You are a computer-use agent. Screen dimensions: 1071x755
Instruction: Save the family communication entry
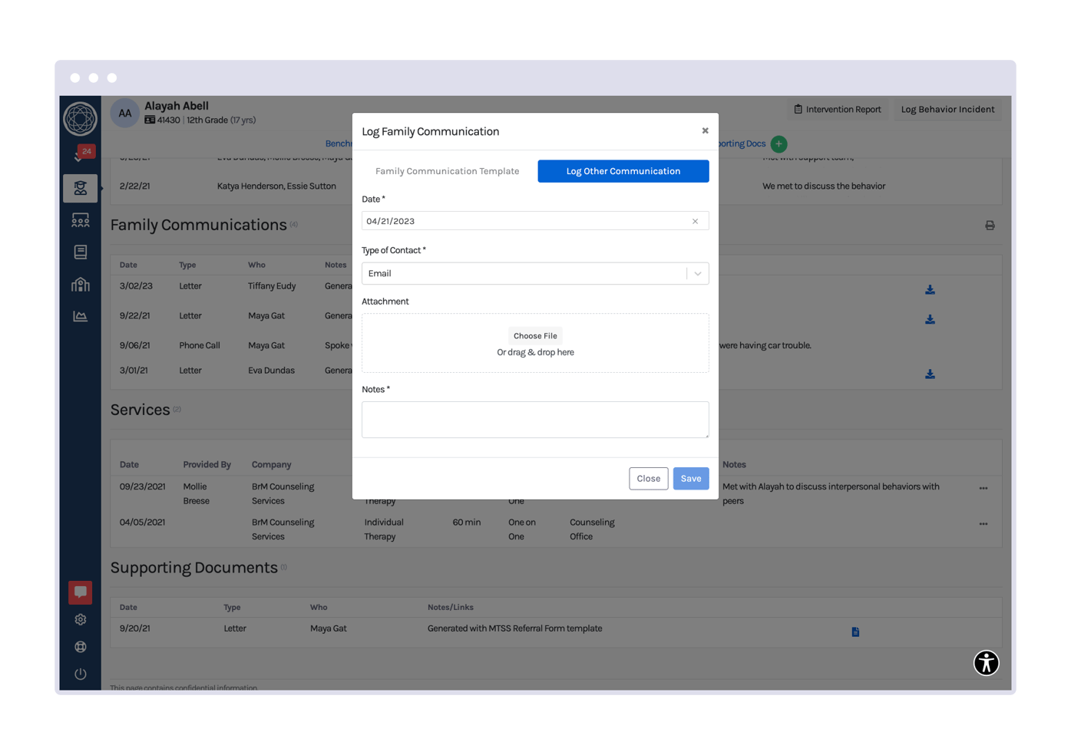click(x=690, y=478)
